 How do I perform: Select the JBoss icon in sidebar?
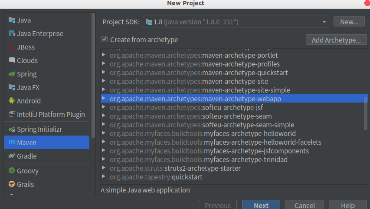(12, 47)
